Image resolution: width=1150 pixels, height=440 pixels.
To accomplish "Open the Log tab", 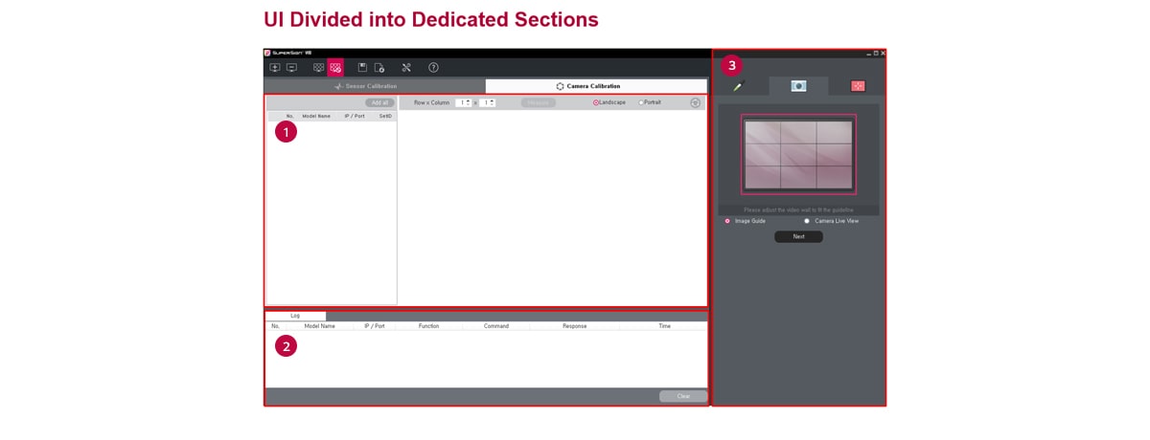I will tap(295, 316).
